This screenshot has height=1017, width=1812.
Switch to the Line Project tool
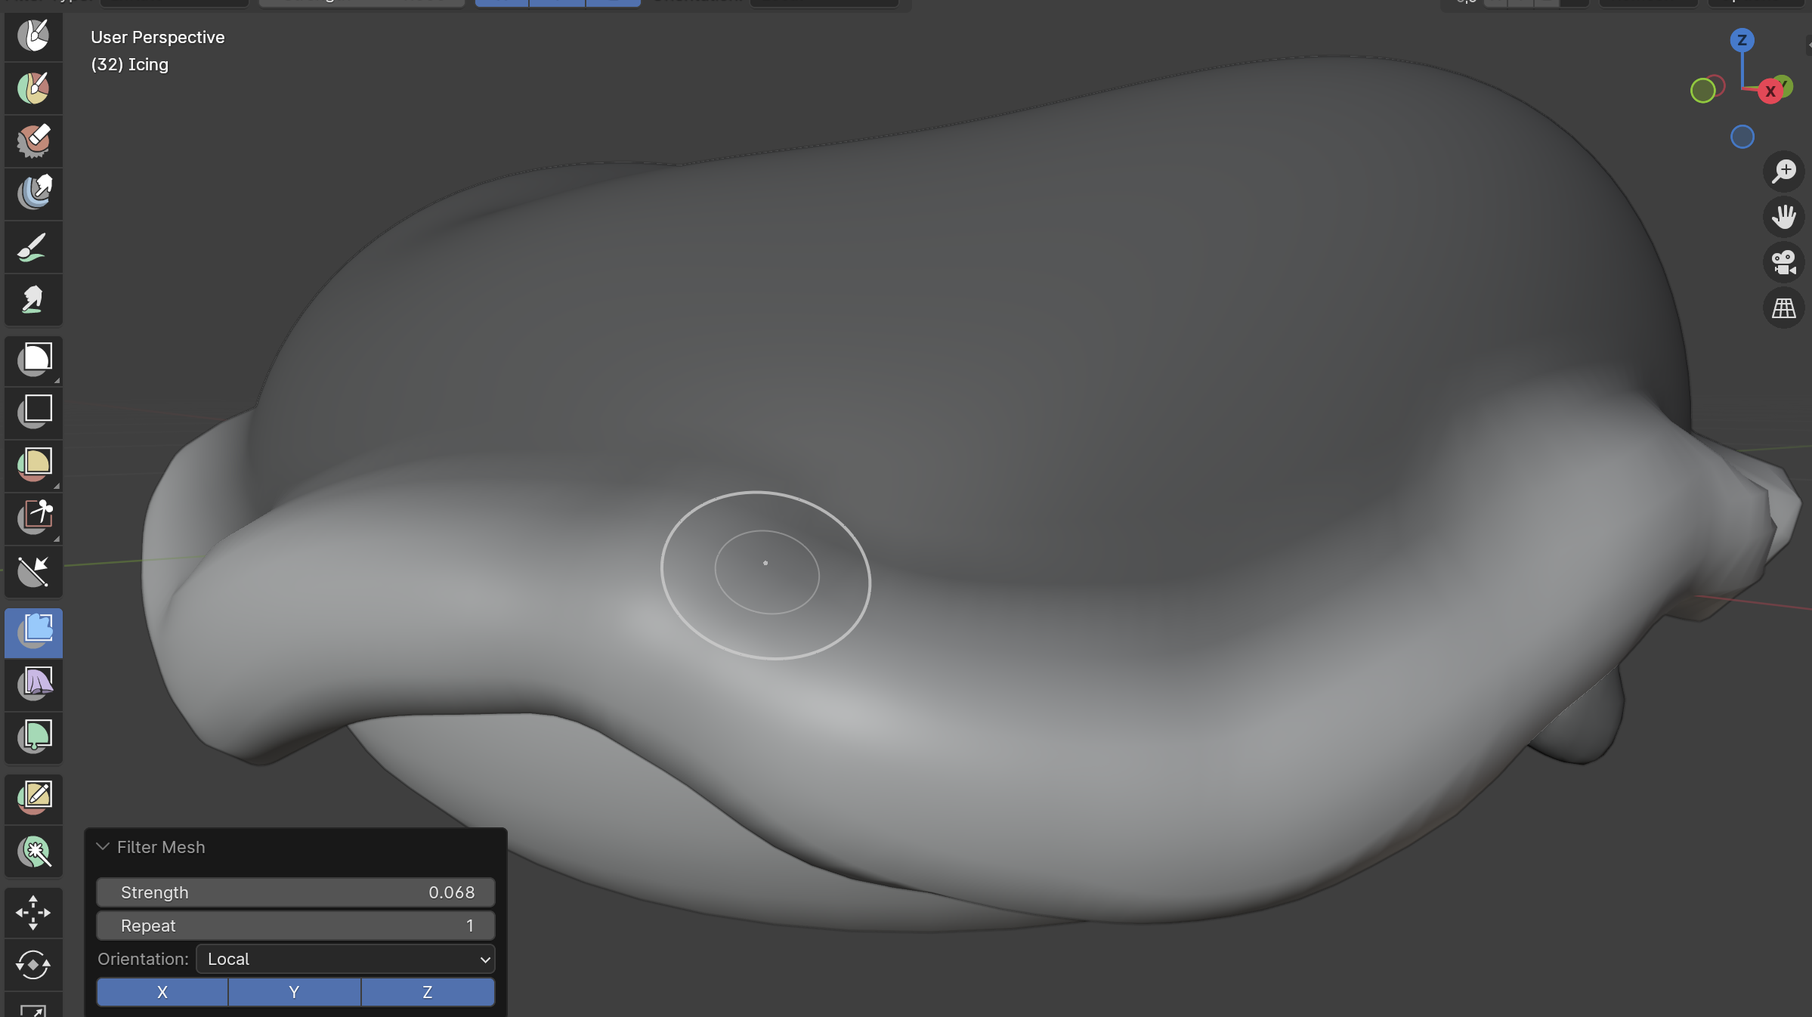click(33, 572)
